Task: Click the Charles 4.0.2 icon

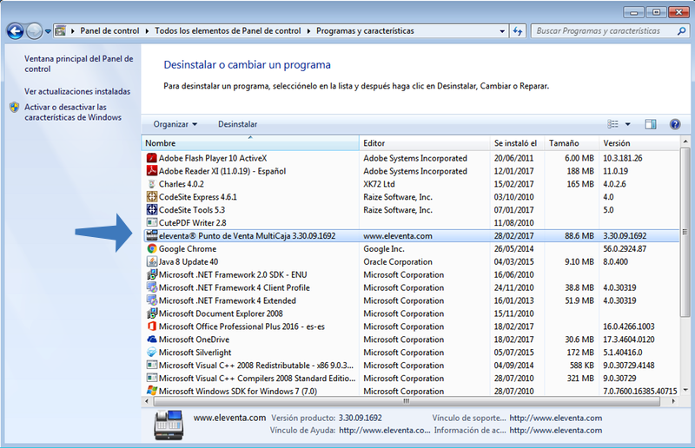Action: tap(151, 183)
